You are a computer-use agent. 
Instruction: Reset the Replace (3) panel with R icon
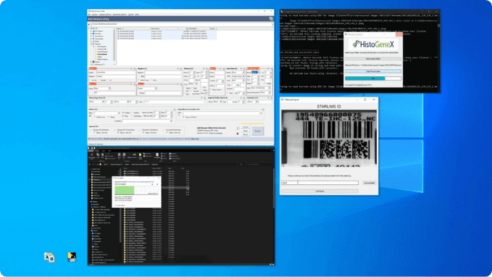click(x=181, y=69)
